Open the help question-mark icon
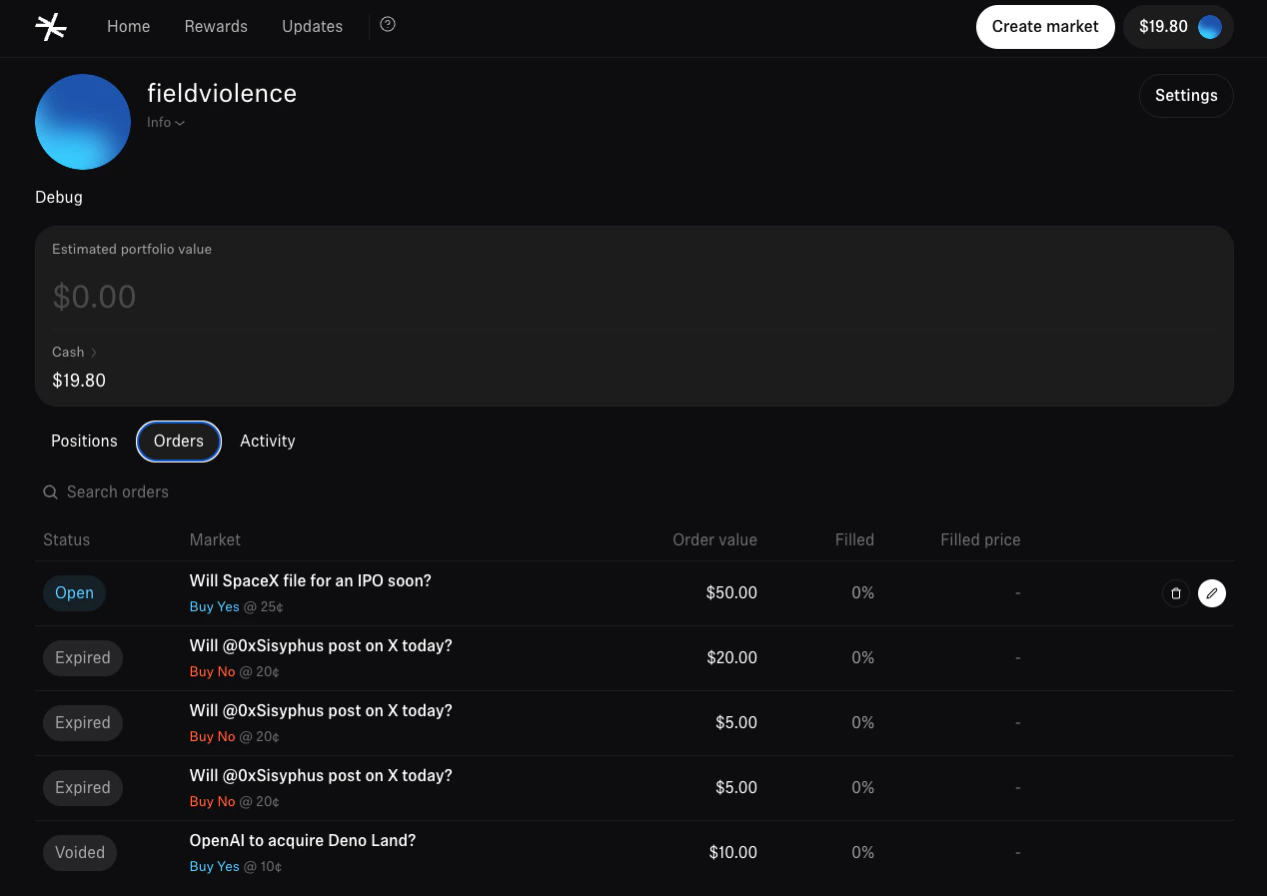This screenshot has width=1267, height=896. pyautogui.click(x=388, y=25)
